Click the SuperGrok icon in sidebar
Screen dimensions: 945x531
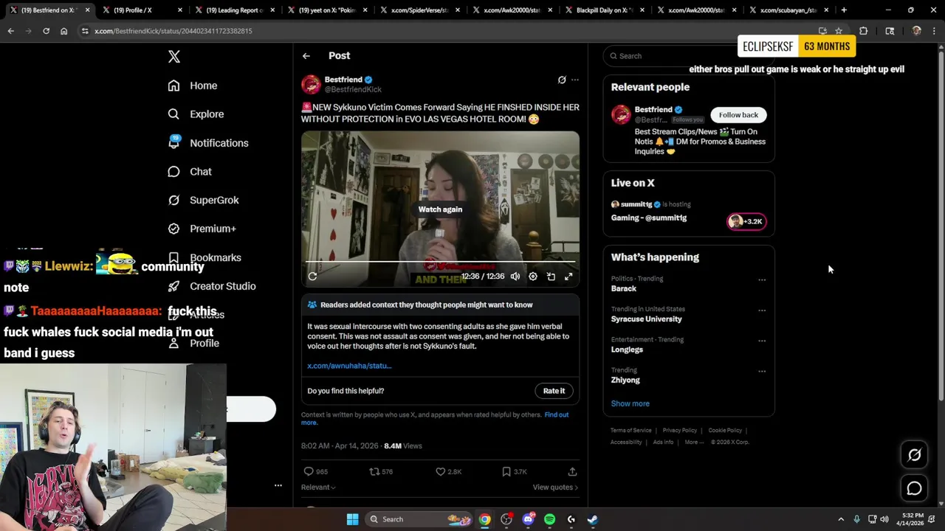coord(173,201)
